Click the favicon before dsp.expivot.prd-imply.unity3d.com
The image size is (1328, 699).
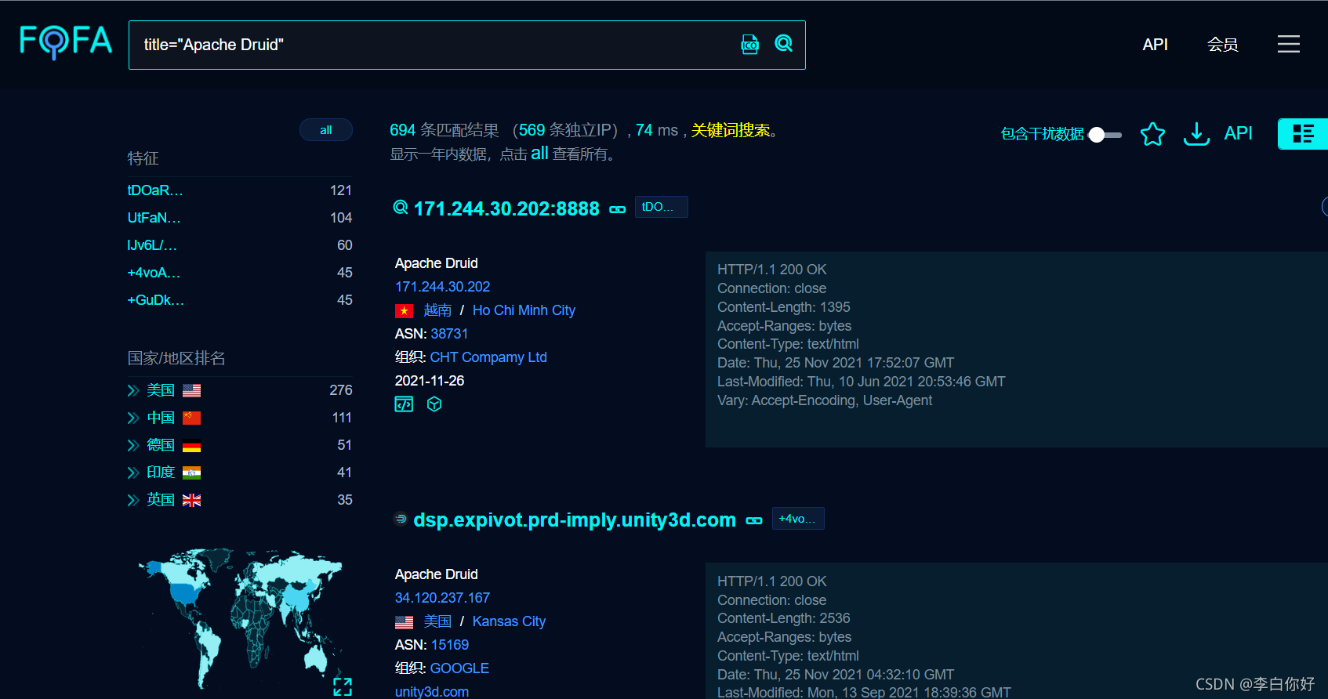click(401, 519)
